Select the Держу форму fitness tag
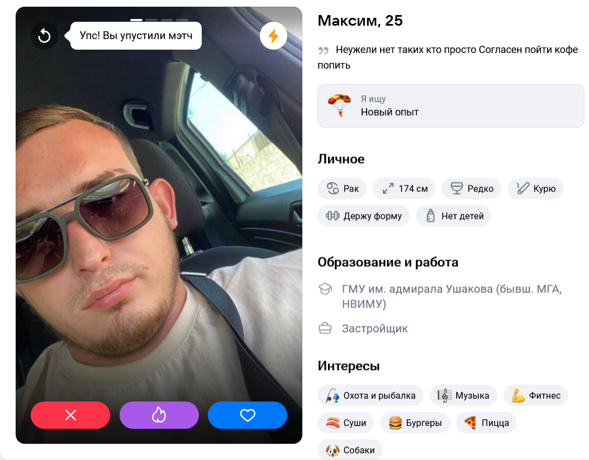 tap(364, 215)
